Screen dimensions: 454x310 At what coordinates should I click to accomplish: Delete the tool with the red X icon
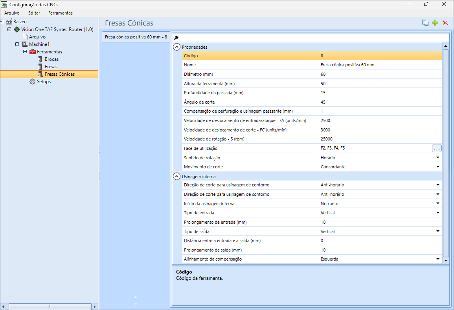tap(445, 22)
